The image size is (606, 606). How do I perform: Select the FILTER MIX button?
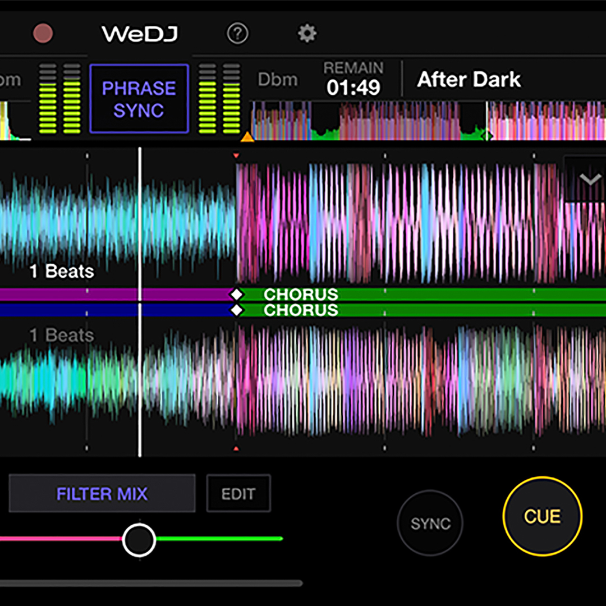click(x=102, y=494)
